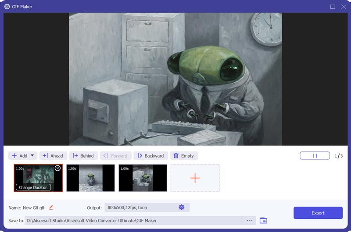Move frame Backward in sequence
The height and width of the screenshot is (232, 351).
click(150, 156)
